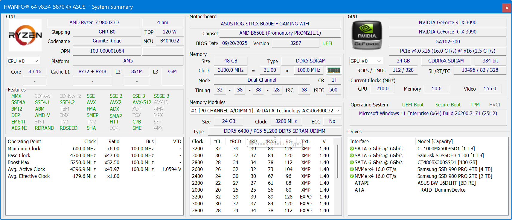The width and height of the screenshot is (512, 220).
Task: Expand the memory module selection dropdown
Action: click(x=266, y=111)
